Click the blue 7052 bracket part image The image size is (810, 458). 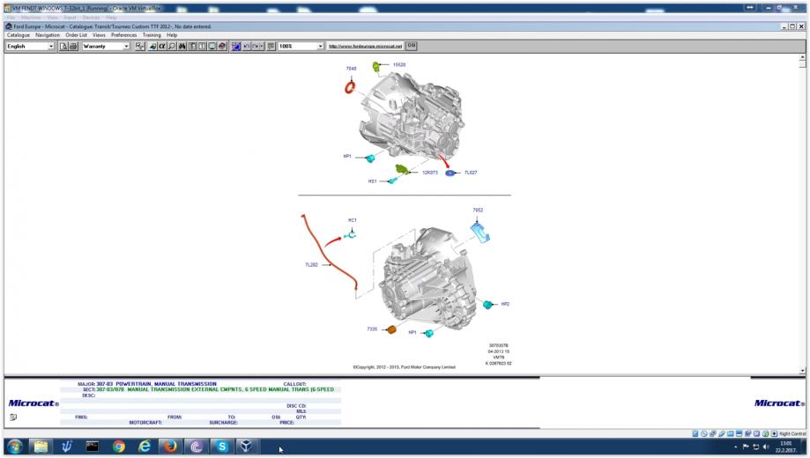480,232
